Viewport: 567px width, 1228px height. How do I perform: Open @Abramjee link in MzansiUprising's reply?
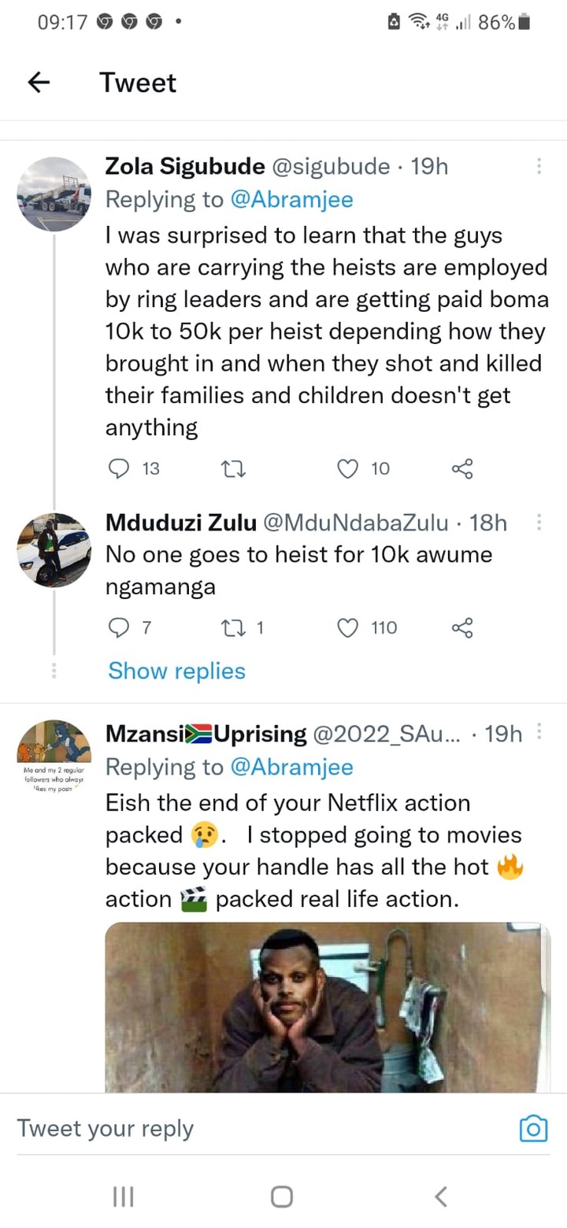[291, 767]
